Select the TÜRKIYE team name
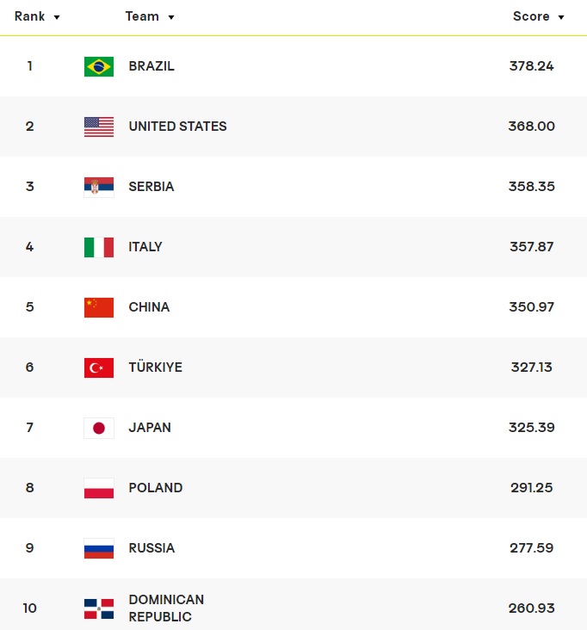The height and width of the screenshot is (630, 587). point(156,367)
